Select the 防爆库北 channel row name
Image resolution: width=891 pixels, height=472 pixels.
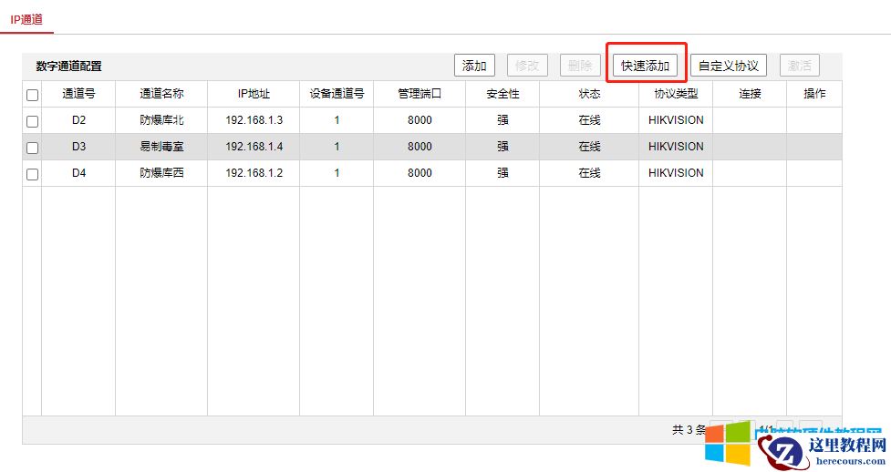pyautogui.click(x=161, y=120)
